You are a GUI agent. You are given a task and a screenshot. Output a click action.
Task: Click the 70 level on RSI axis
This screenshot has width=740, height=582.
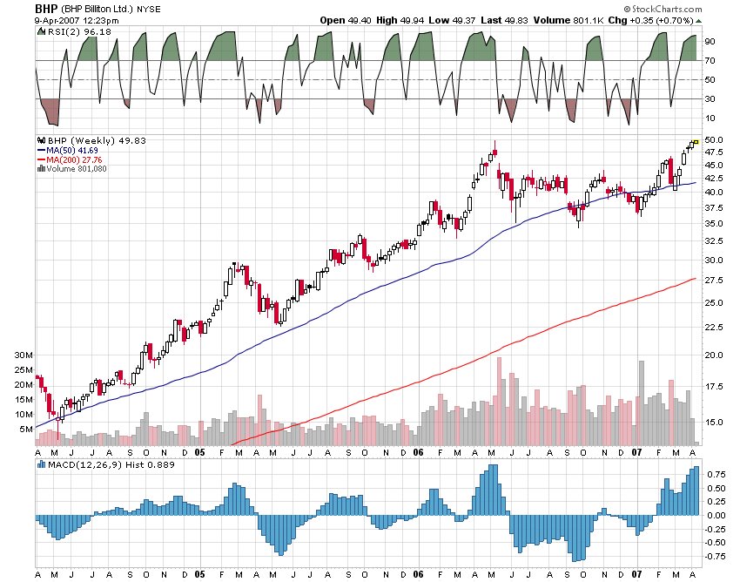coord(710,60)
